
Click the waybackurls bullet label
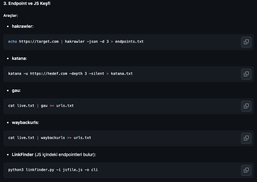[x=25, y=122]
